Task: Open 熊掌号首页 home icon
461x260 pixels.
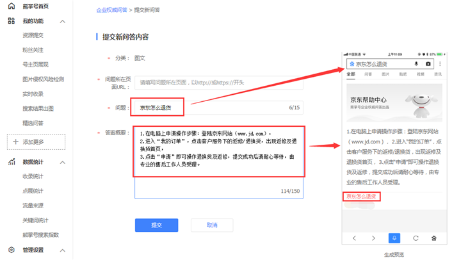Action: 11,6
